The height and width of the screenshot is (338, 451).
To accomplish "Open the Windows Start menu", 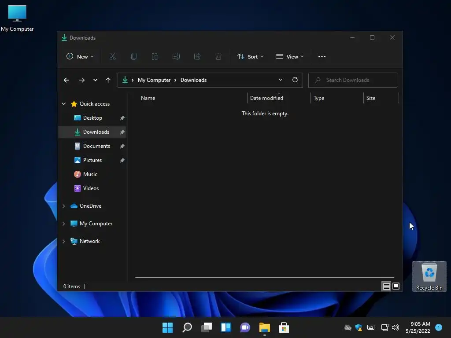I will [168, 327].
